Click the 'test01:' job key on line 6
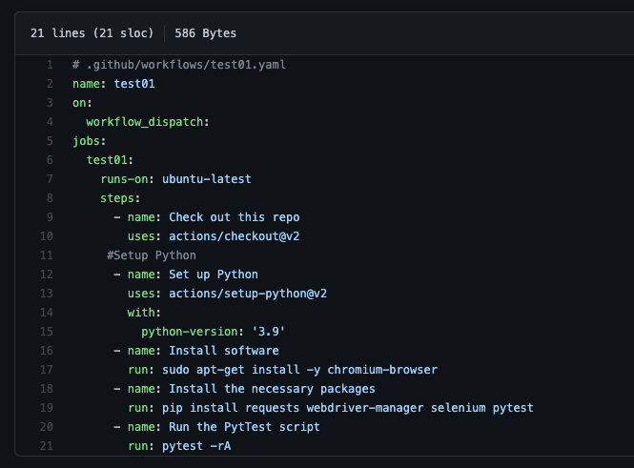This screenshot has height=468, width=634. [x=110, y=160]
